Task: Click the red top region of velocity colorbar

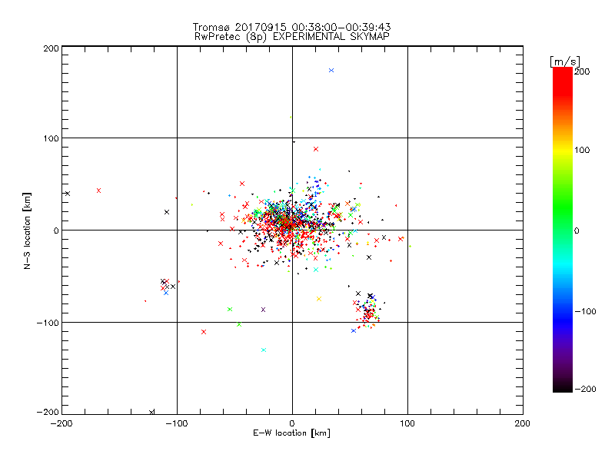Action: tap(563, 81)
